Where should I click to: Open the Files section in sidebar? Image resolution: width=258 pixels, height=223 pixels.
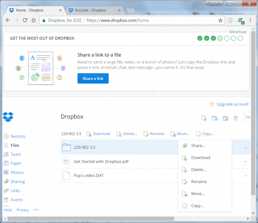pos(15,145)
